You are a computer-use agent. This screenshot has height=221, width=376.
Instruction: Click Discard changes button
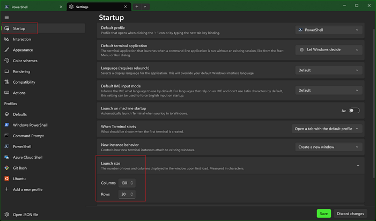350,213
